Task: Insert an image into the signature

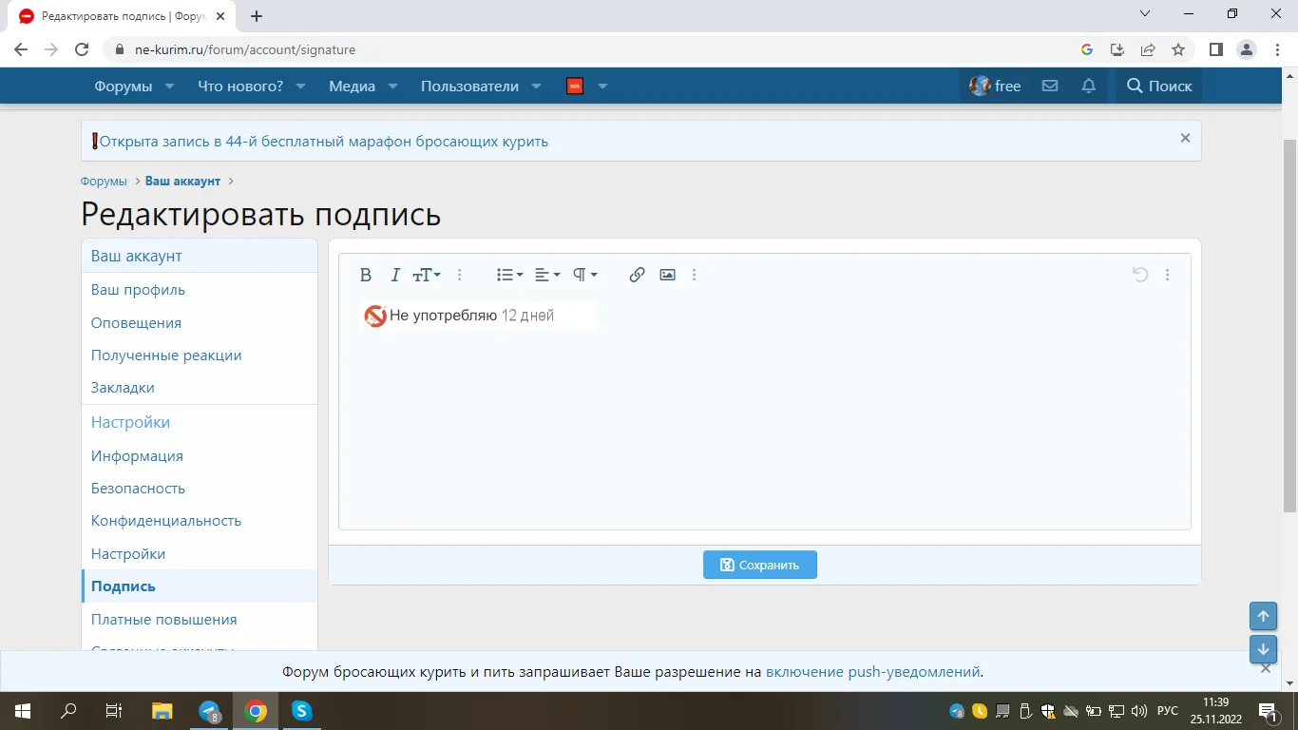Action: 667,275
